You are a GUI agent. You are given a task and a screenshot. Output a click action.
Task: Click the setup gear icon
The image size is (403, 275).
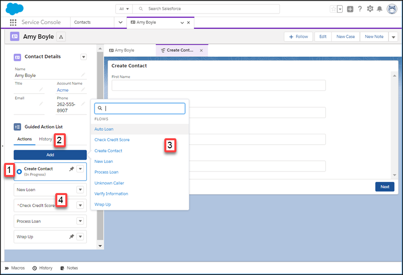[x=370, y=9]
